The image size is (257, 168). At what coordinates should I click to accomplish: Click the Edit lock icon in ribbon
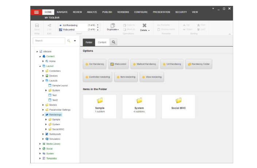click(49, 25)
